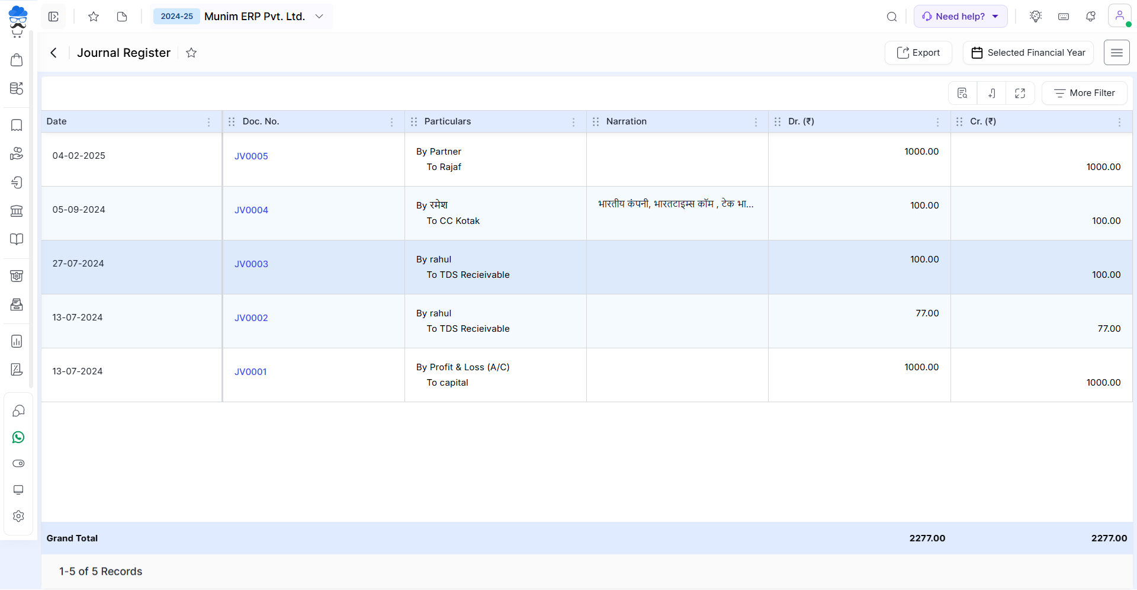Open the receipt icon in the sidebar
This screenshot has width=1137, height=590.
(x=17, y=125)
